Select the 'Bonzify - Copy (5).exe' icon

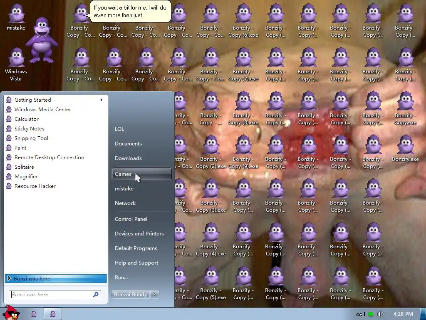211,283
